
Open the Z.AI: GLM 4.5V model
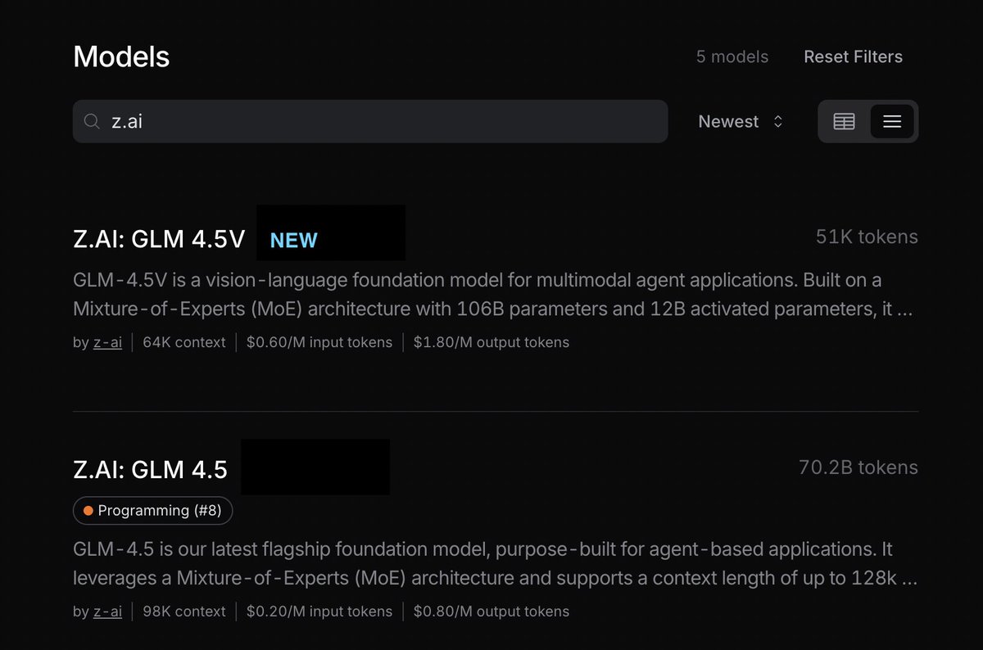(x=159, y=239)
